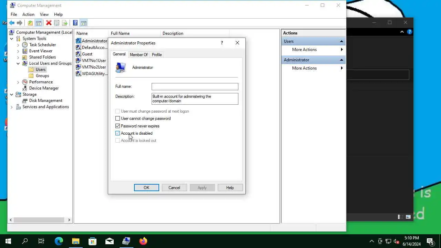Collapse the Storage node
This screenshot has height=248, width=441.
(12, 94)
